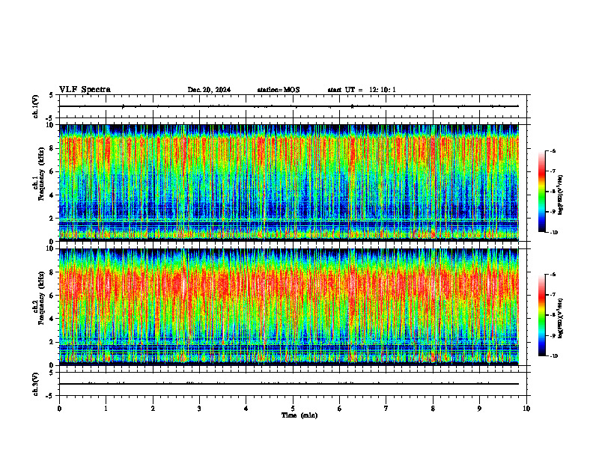Click the ch.3(V) waveform strip at bottom
This screenshot has height=458, width=593.
click(294, 384)
